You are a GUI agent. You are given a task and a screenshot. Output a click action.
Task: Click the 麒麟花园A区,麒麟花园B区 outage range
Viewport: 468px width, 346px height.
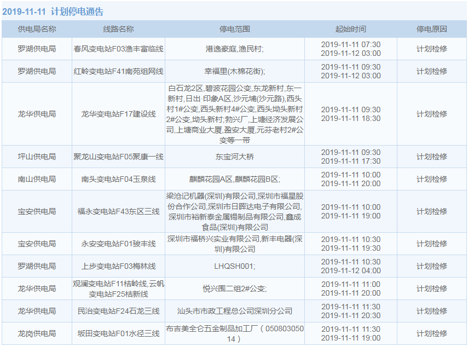click(234, 179)
